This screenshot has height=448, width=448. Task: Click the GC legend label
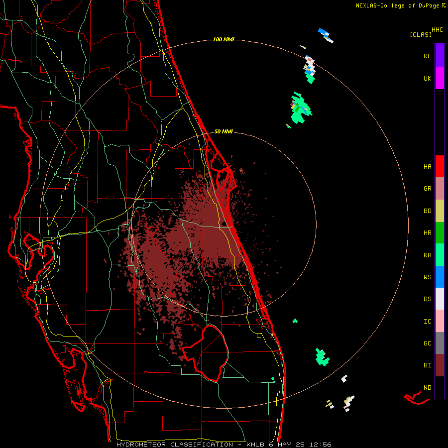click(427, 343)
